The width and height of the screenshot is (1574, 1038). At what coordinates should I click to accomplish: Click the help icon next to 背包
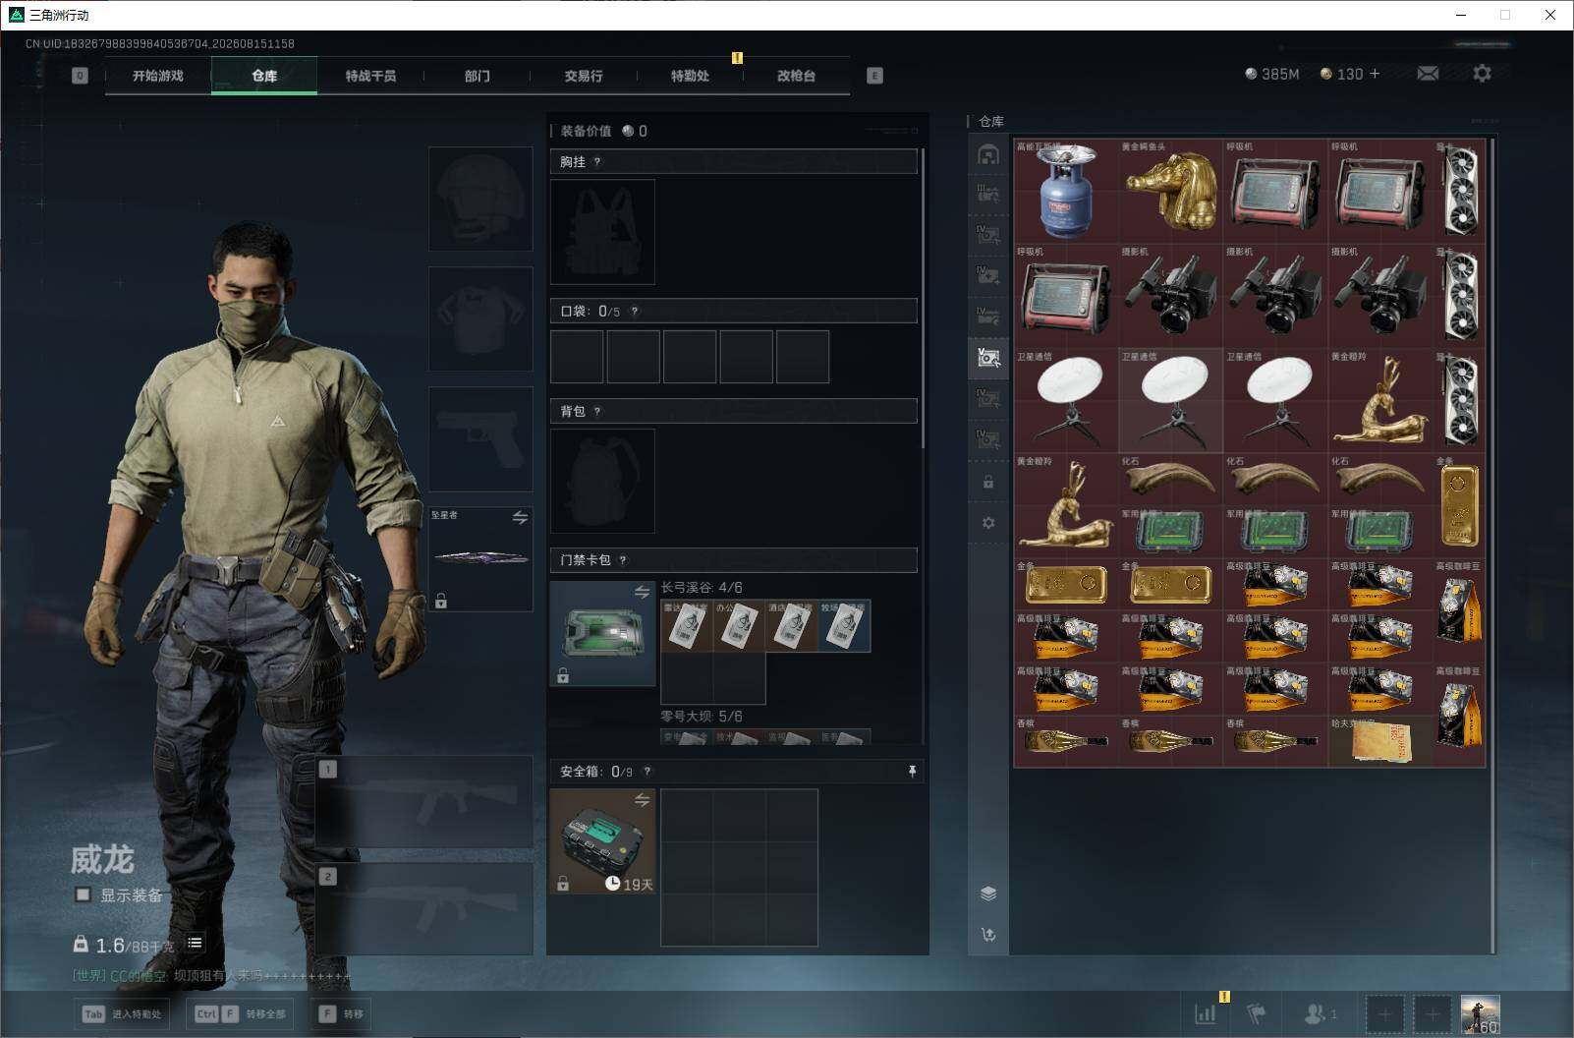(x=597, y=411)
